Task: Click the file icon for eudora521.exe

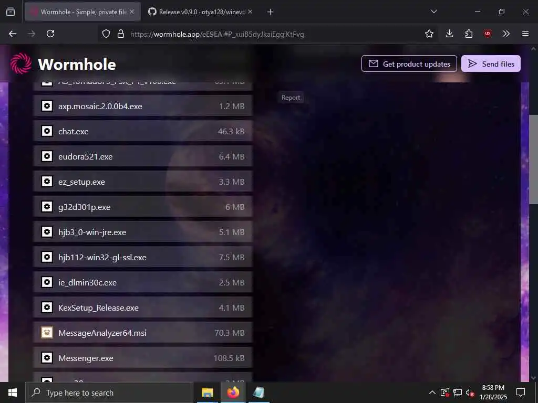Action: coord(47,156)
